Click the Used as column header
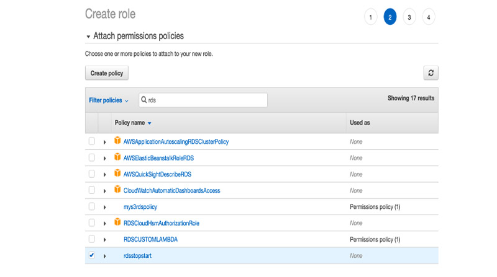 [x=360, y=123]
